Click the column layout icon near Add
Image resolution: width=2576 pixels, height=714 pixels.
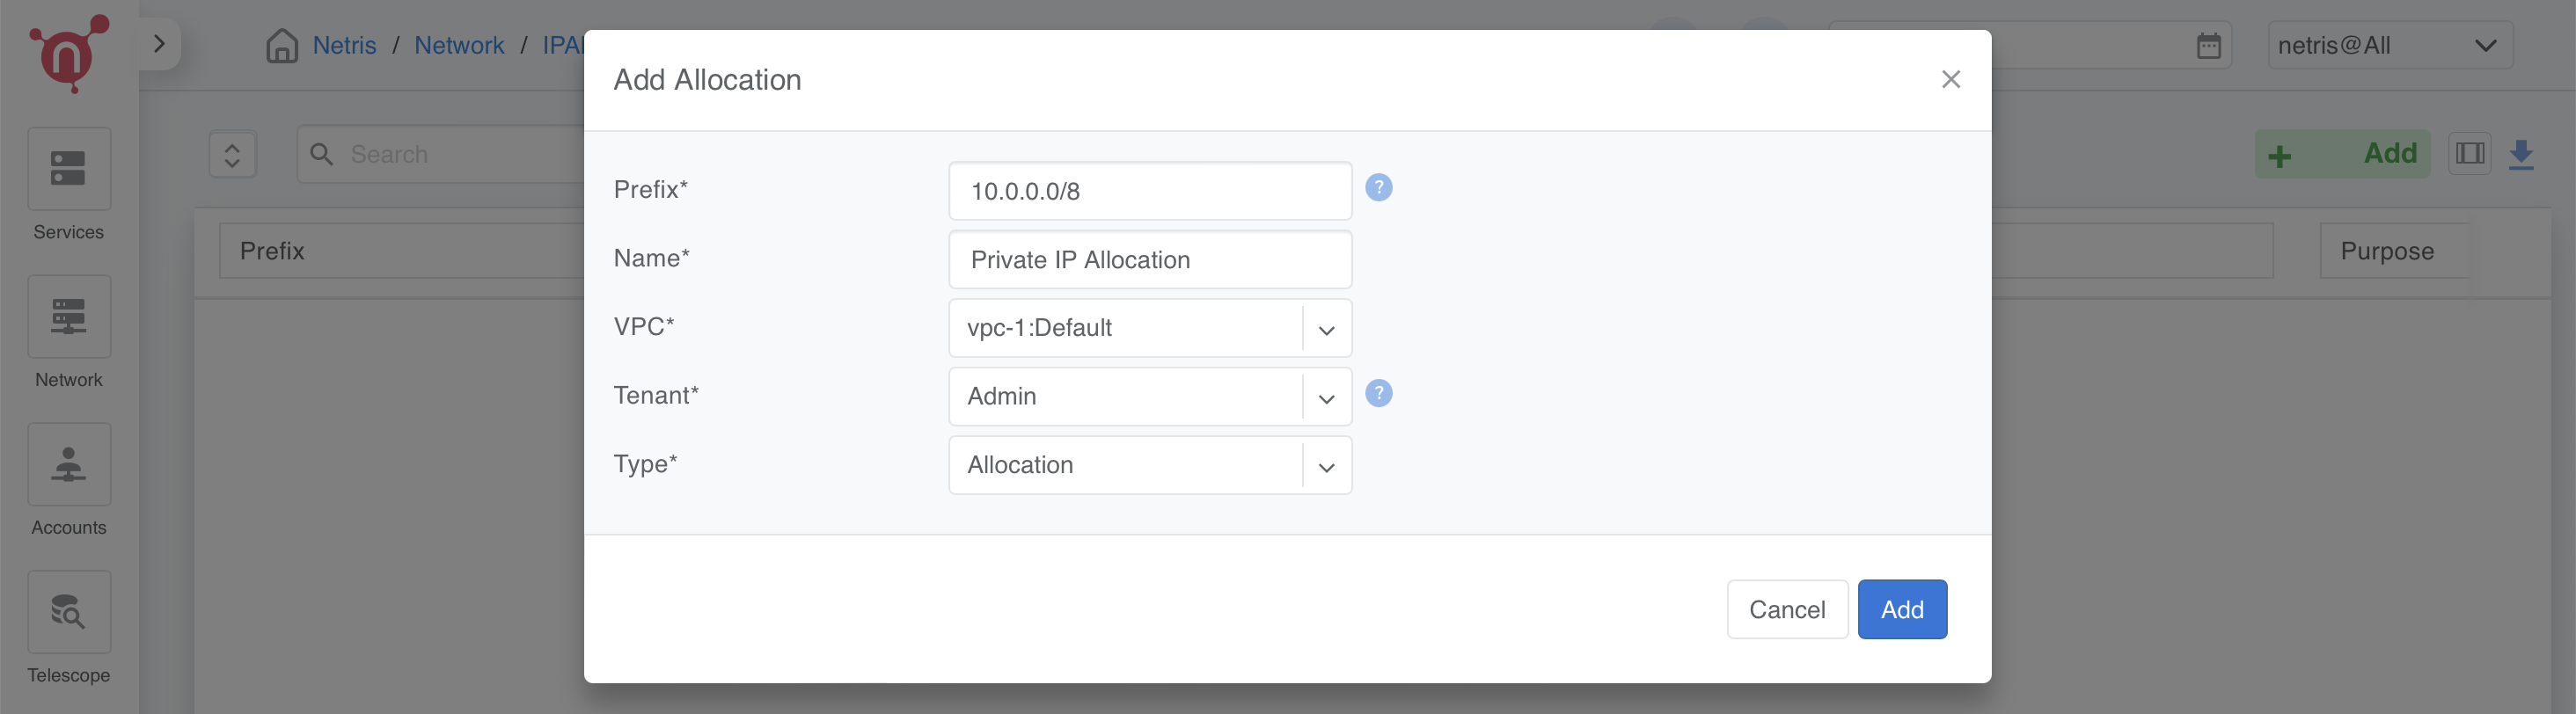2469,154
